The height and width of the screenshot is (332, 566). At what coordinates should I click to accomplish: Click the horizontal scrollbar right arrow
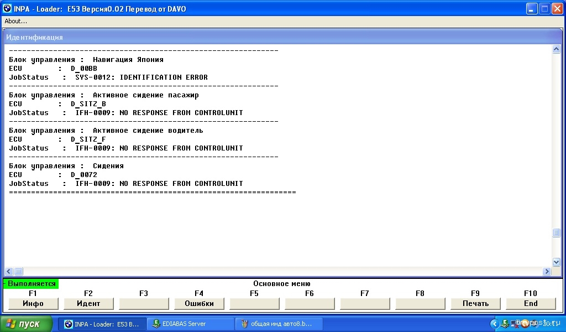(x=547, y=271)
